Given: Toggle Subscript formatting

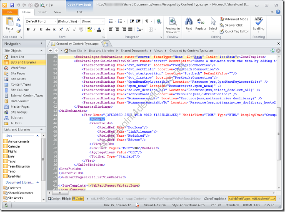Looking at the screenshot, I should [x=54, y=29].
